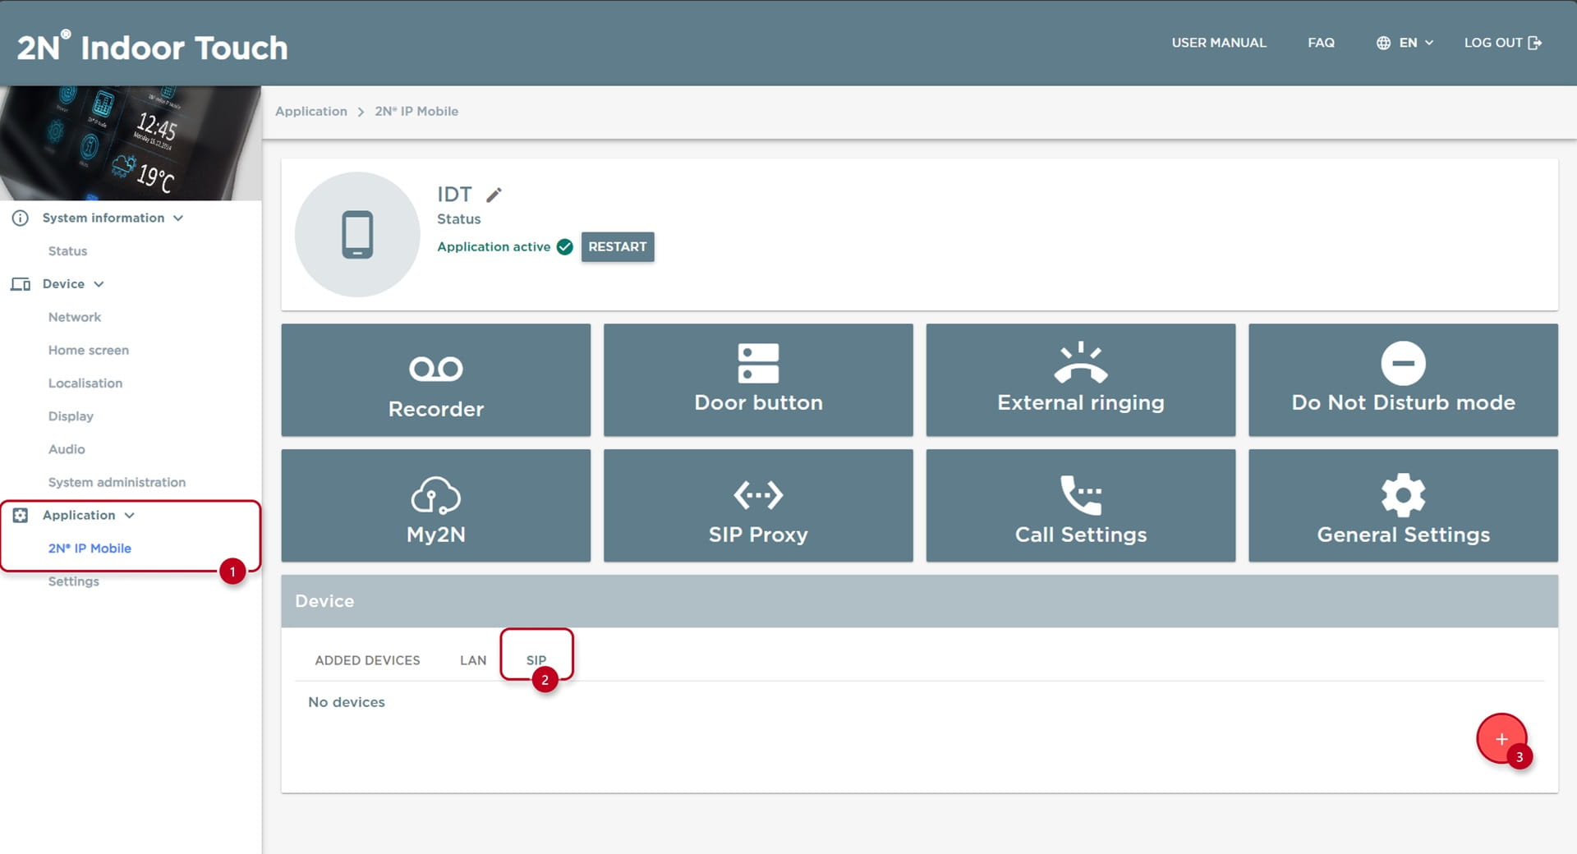Edit the IDT name with pencil icon
This screenshot has height=854, width=1577.
coord(494,195)
